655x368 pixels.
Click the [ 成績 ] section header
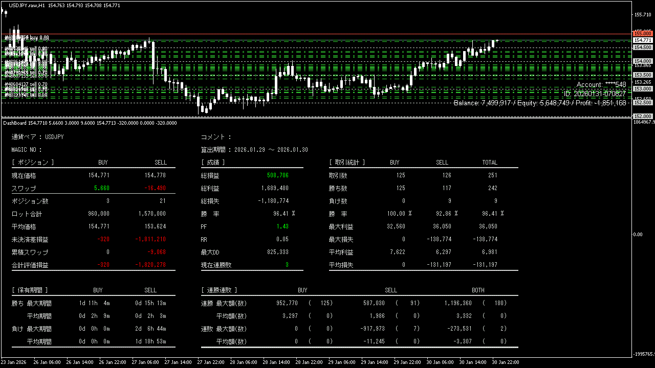click(x=213, y=163)
